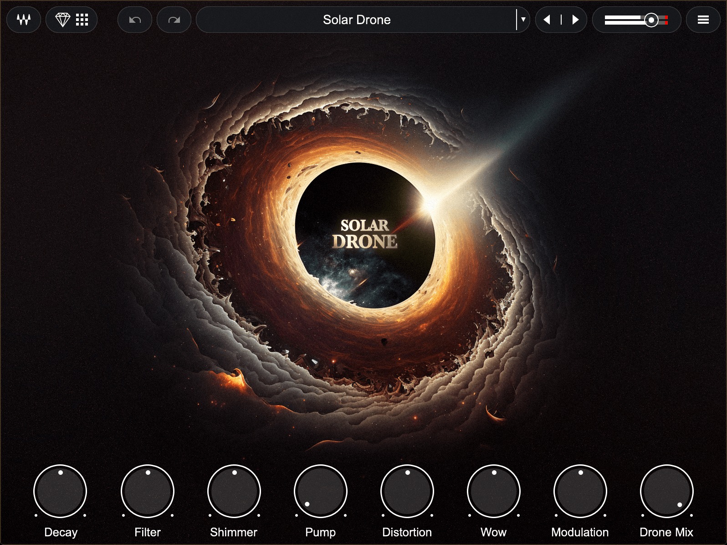Click the Modulation label
This screenshot has height=545, width=727.
(580, 532)
